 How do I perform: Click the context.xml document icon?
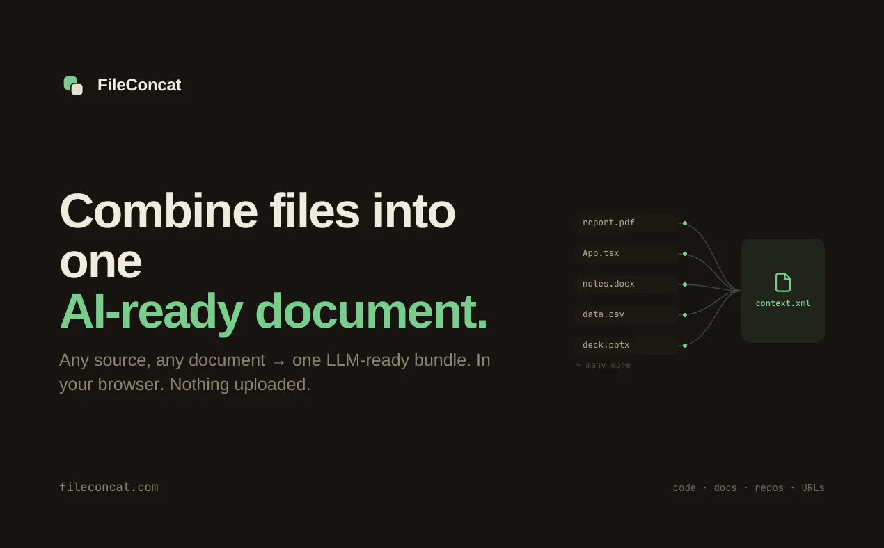tap(783, 282)
